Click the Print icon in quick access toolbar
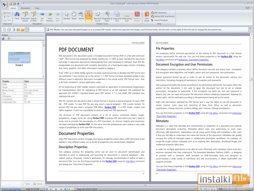The height and width of the screenshot is (191, 254). tap(15, 4)
